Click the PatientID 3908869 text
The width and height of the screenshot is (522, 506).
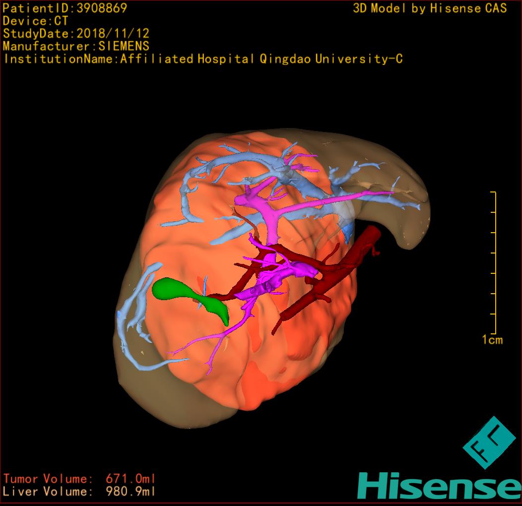tap(65, 8)
